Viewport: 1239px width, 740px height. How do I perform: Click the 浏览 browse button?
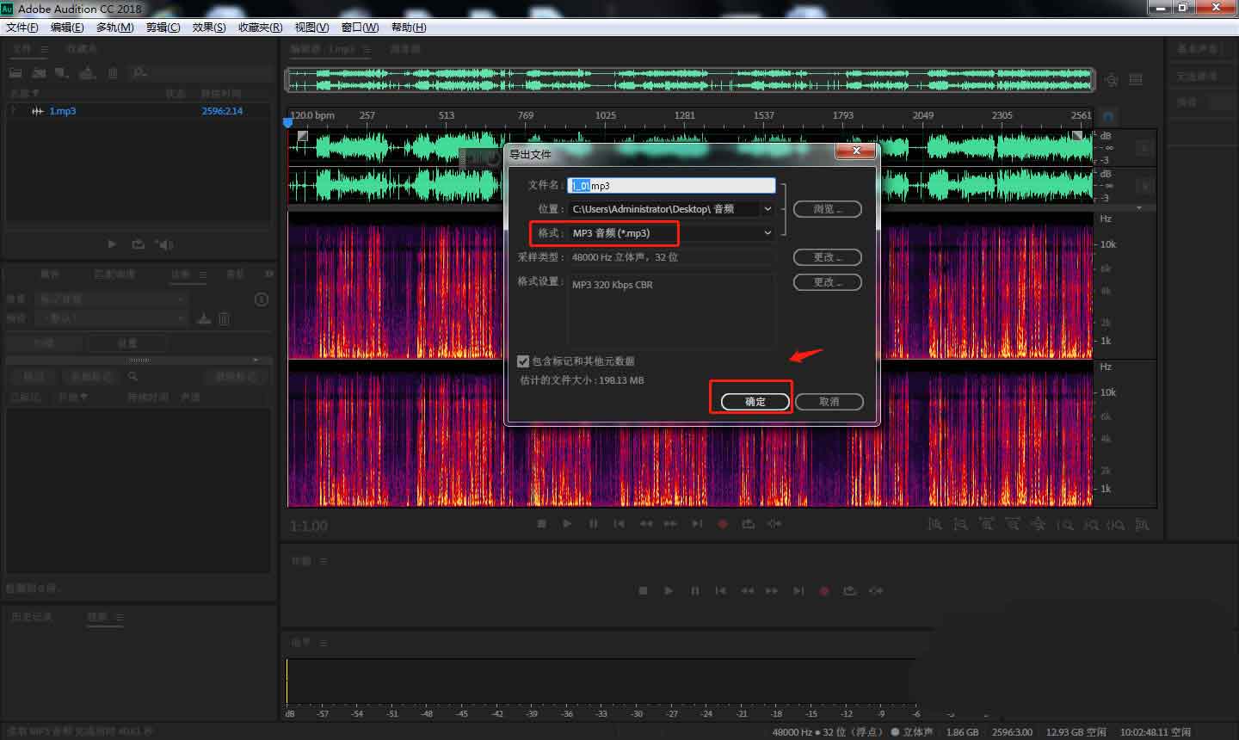coord(827,209)
